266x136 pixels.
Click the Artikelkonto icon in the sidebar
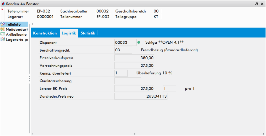click(x=3, y=34)
